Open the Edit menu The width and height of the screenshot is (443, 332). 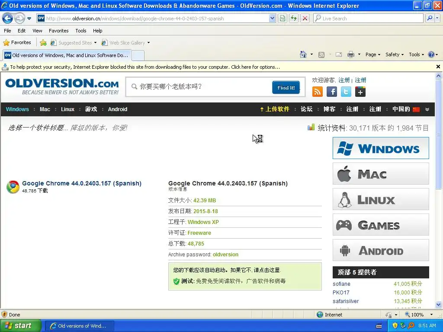click(x=22, y=31)
